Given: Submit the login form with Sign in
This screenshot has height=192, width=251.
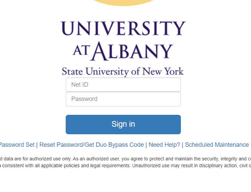Looking at the screenshot, I should pyautogui.click(x=123, y=124).
